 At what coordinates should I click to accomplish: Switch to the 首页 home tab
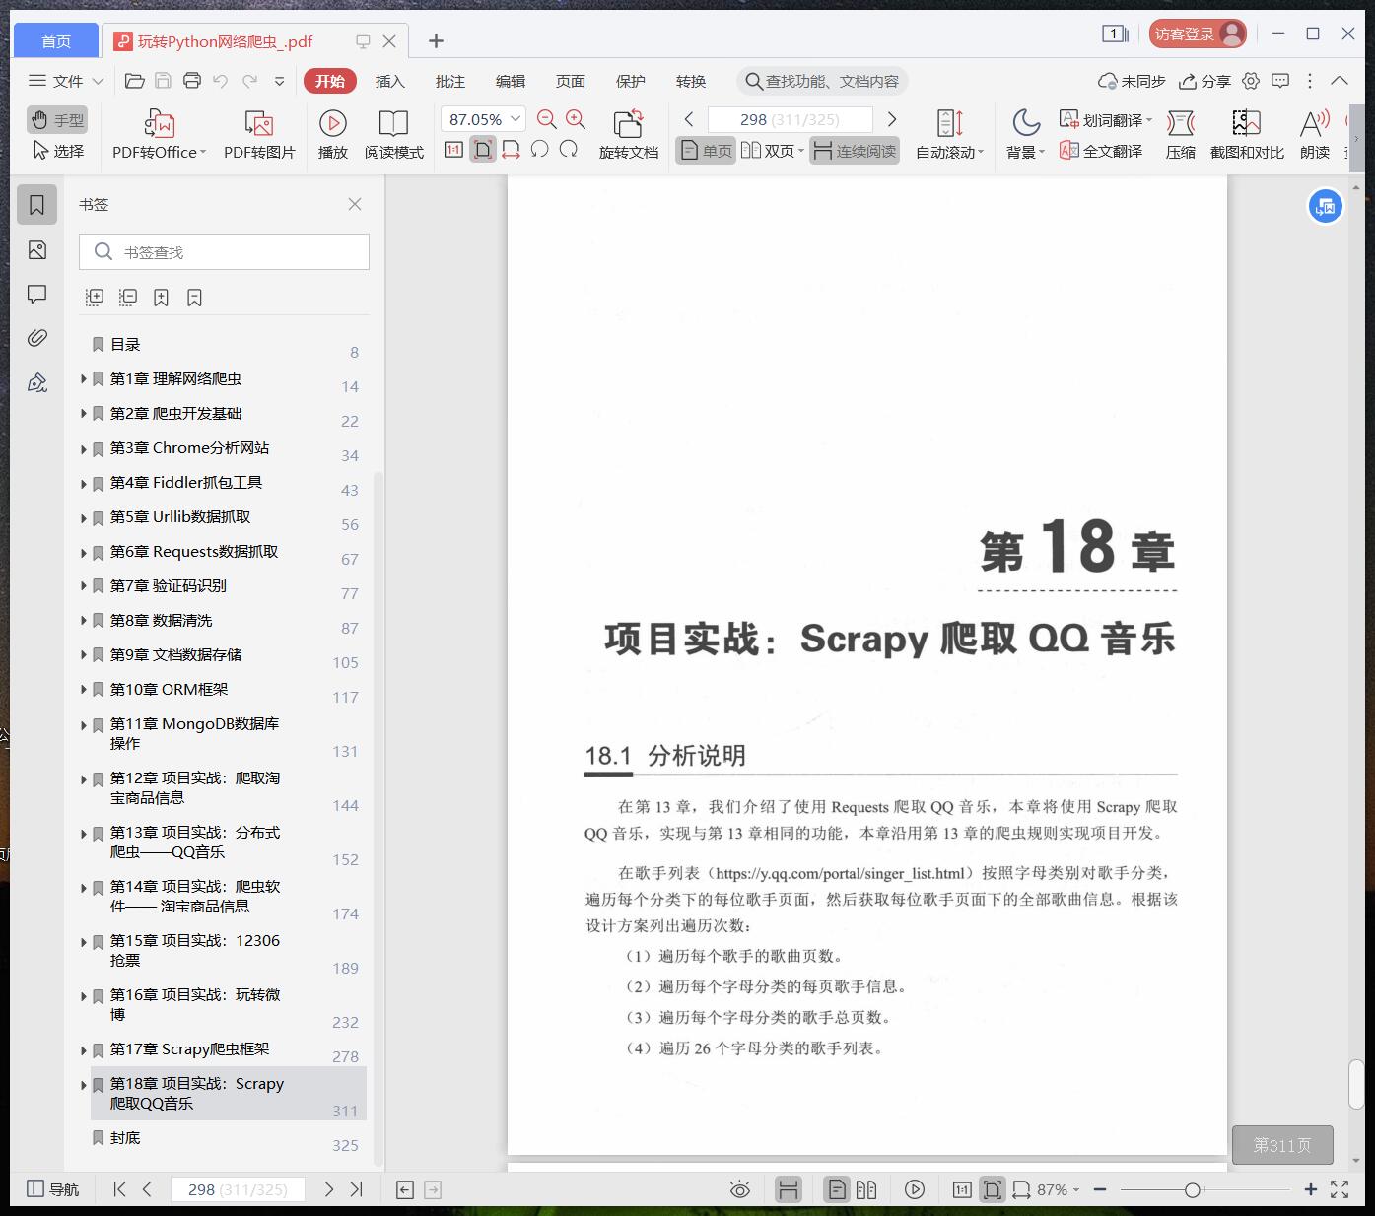coord(56,40)
